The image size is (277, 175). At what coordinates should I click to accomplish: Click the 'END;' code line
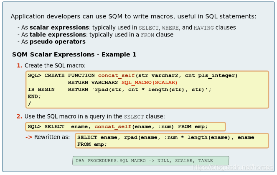click(x=34, y=96)
